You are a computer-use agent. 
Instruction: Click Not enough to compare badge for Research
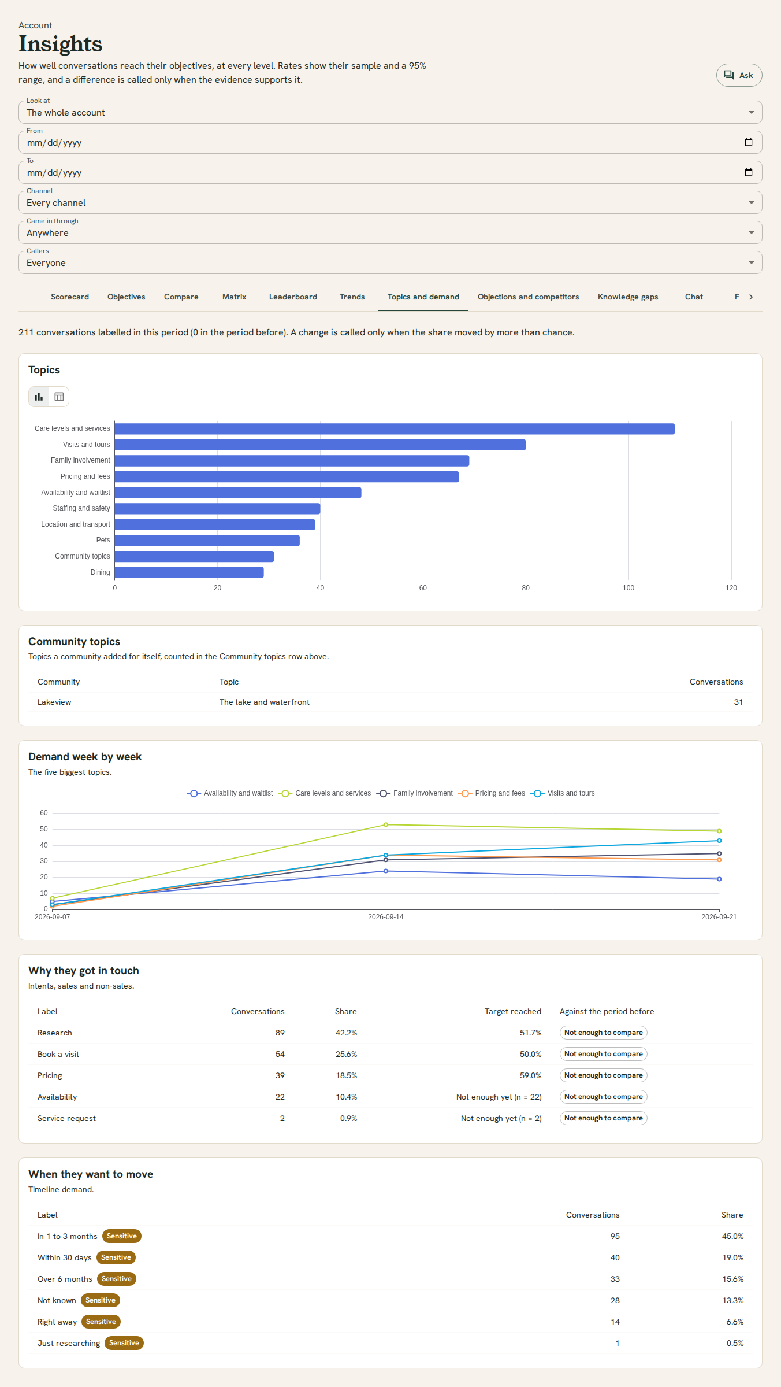[603, 1033]
